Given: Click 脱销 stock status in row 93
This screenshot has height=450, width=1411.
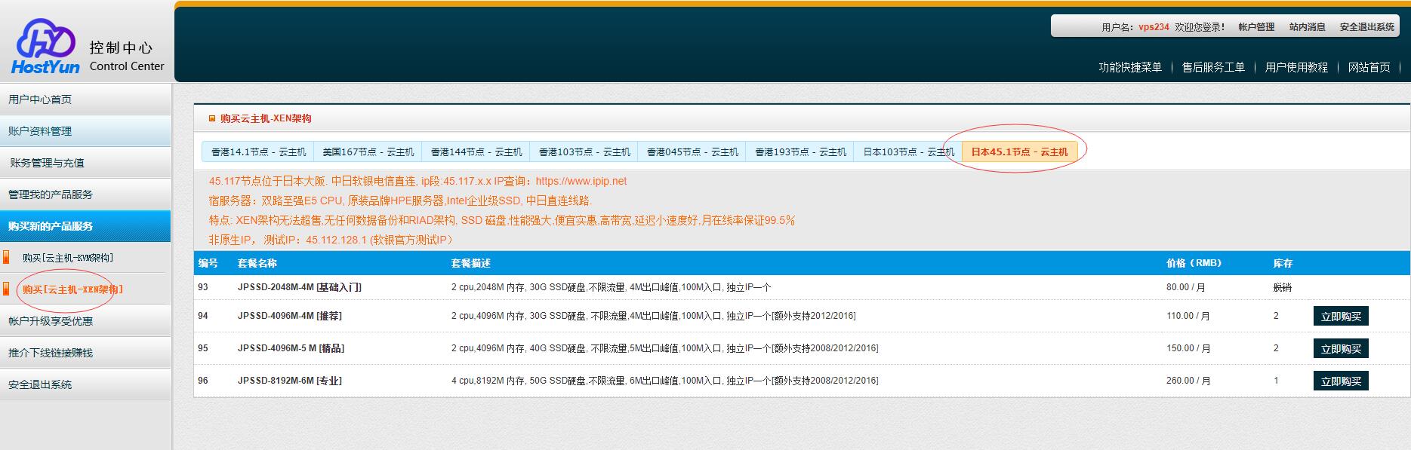Looking at the screenshot, I should [x=1282, y=287].
